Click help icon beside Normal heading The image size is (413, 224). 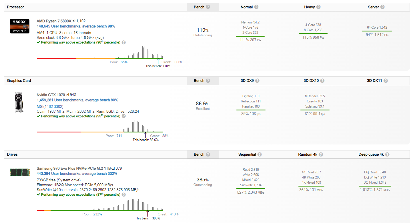(x=256, y=7)
